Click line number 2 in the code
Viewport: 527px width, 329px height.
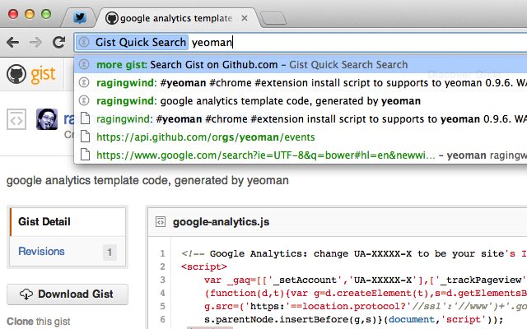(163, 266)
